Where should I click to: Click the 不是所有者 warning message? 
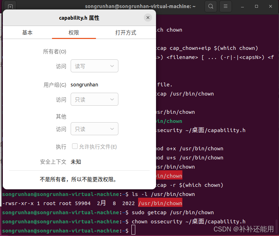point(78,179)
